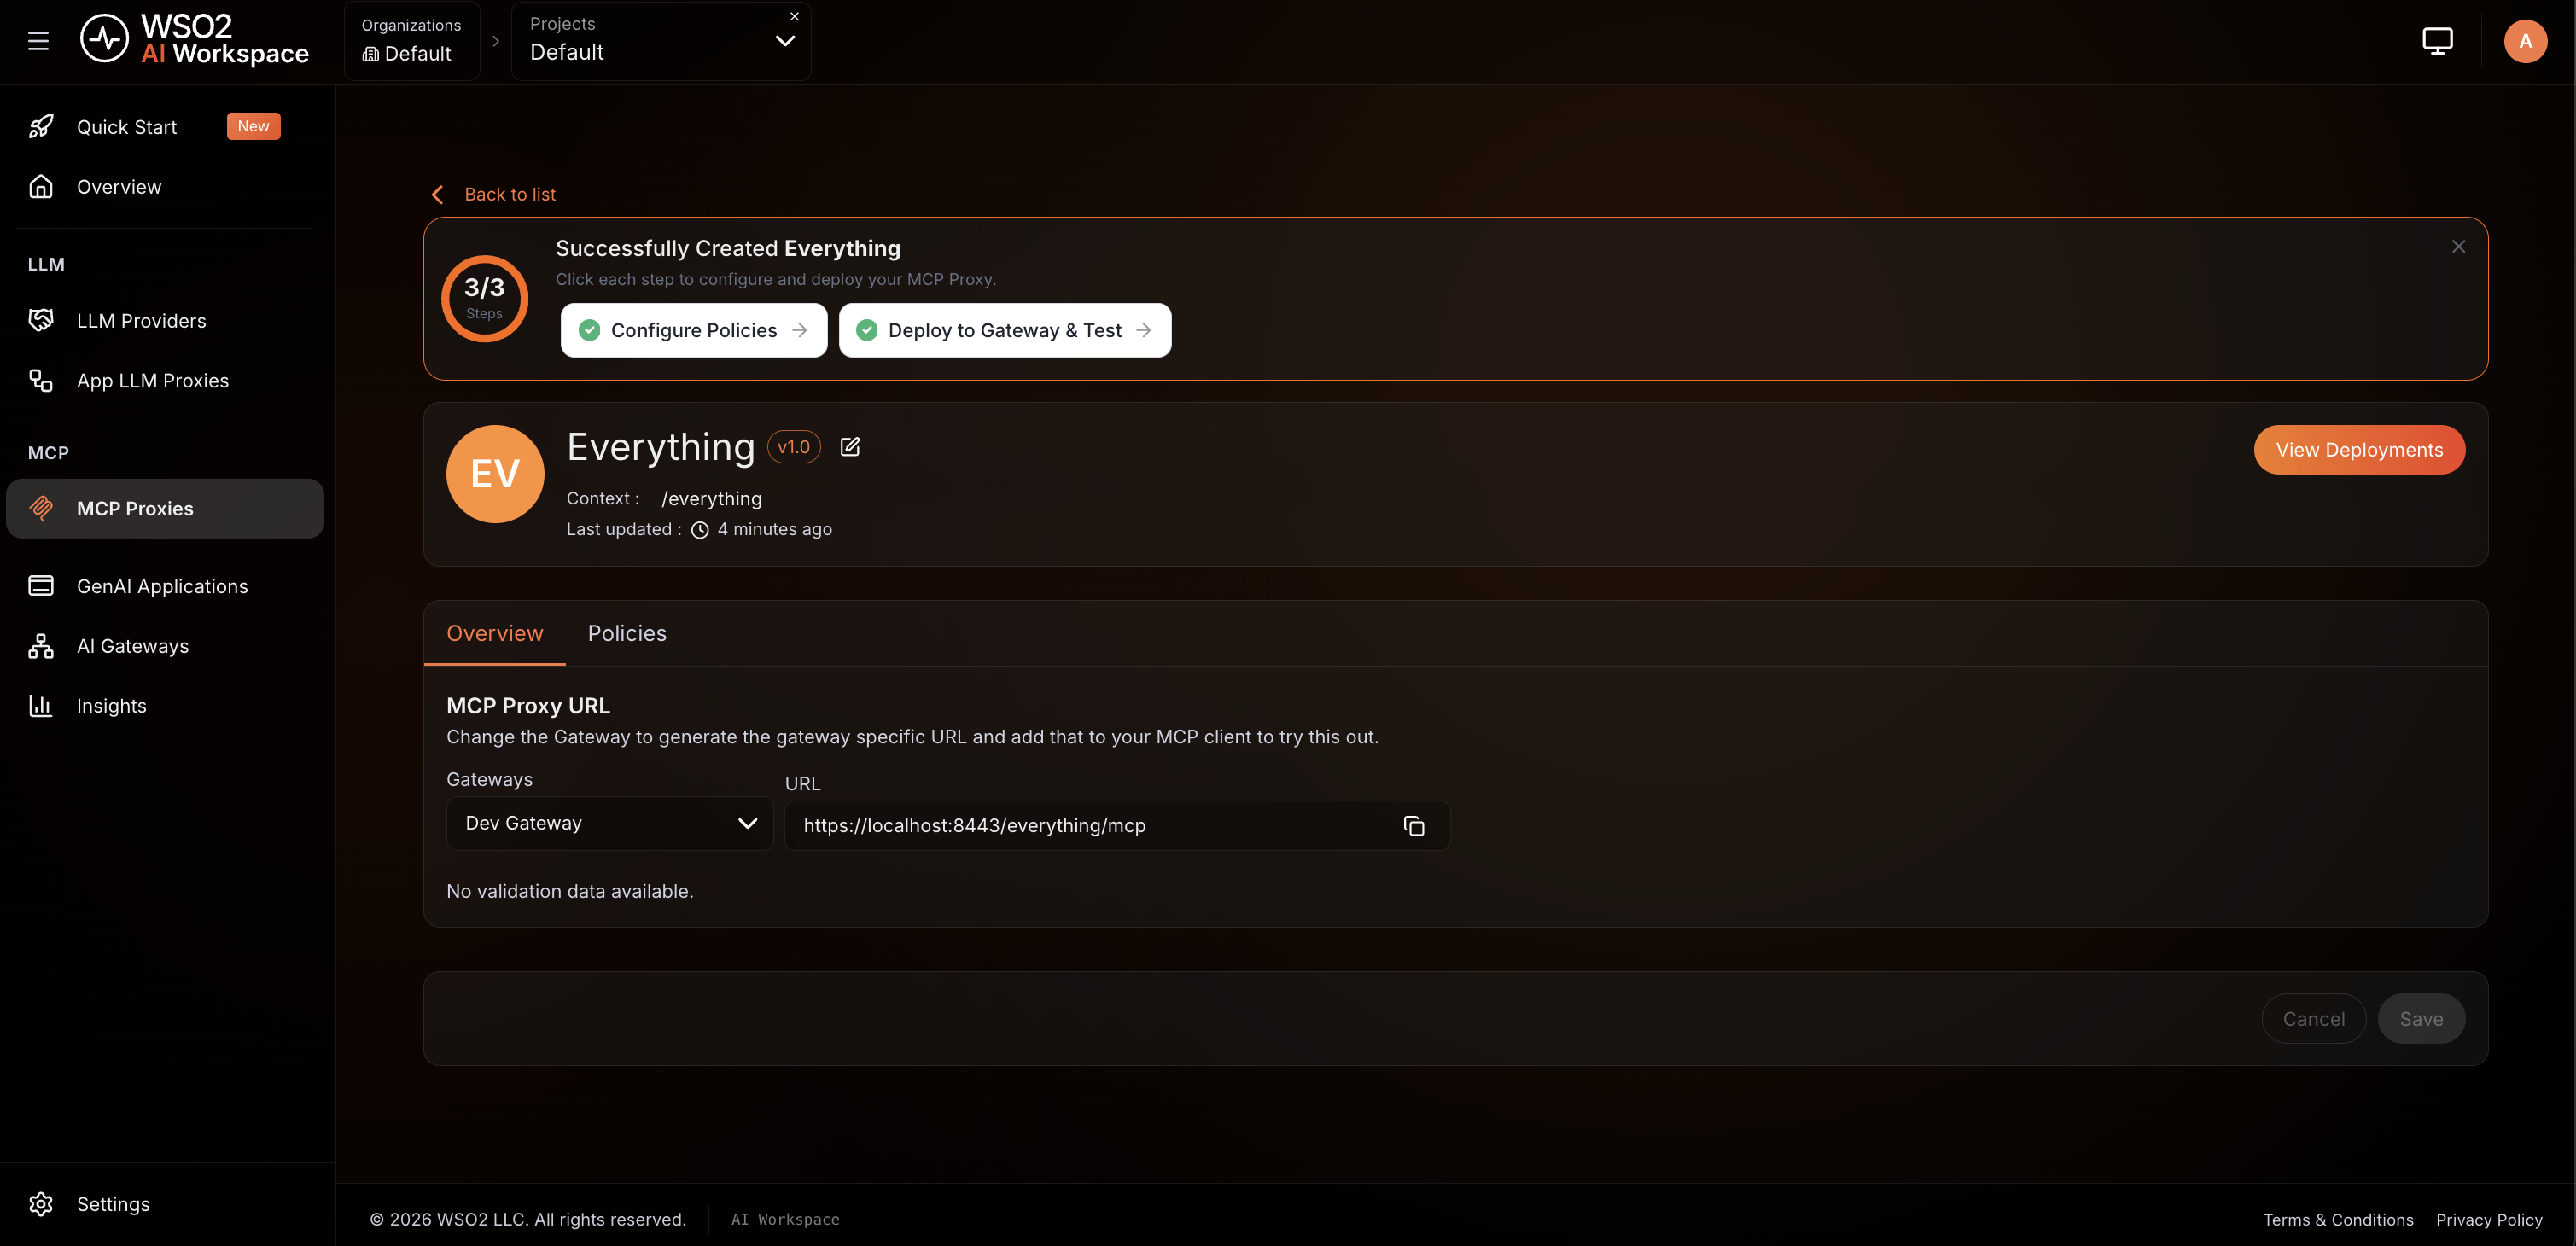Click the WSO2 AI Workspace logo
The width and height of the screenshot is (2576, 1246).
194,40
